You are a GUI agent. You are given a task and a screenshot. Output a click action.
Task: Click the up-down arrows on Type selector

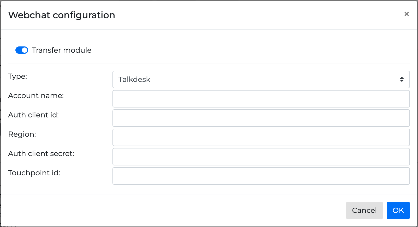tap(402, 79)
